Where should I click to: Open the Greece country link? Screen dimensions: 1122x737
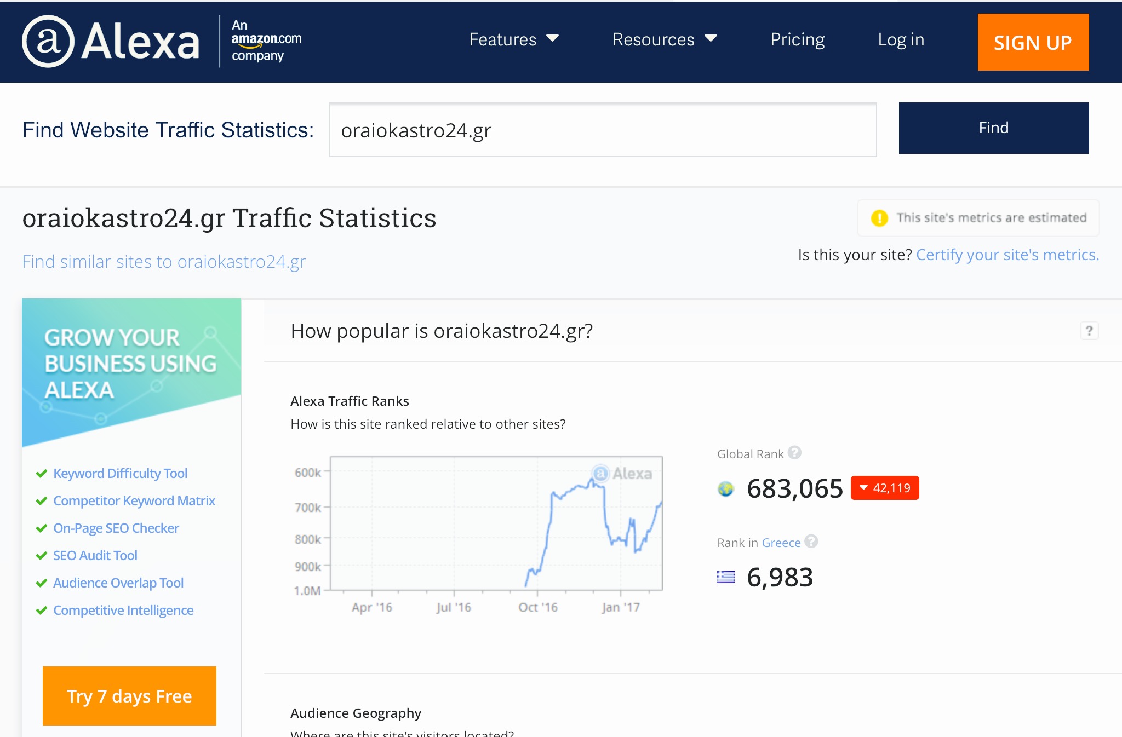(x=781, y=543)
